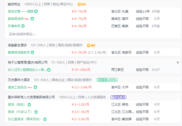This screenshot has height=126, width=182.
Task: Open the 保洁主管——医院 job posting
Action: [21, 12]
